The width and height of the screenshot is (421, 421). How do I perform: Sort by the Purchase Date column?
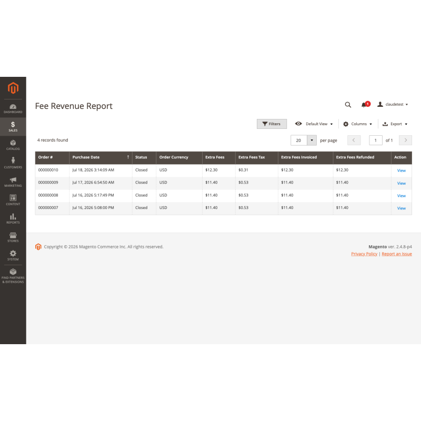tap(101, 157)
